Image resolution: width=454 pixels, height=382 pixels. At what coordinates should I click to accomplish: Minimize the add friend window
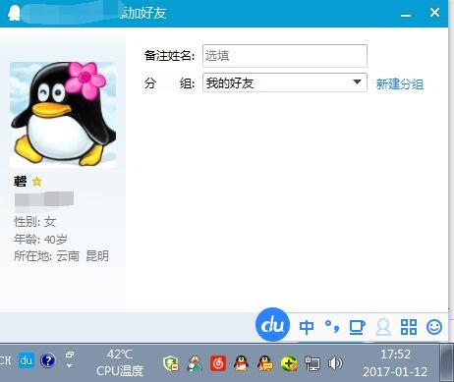[406, 15]
